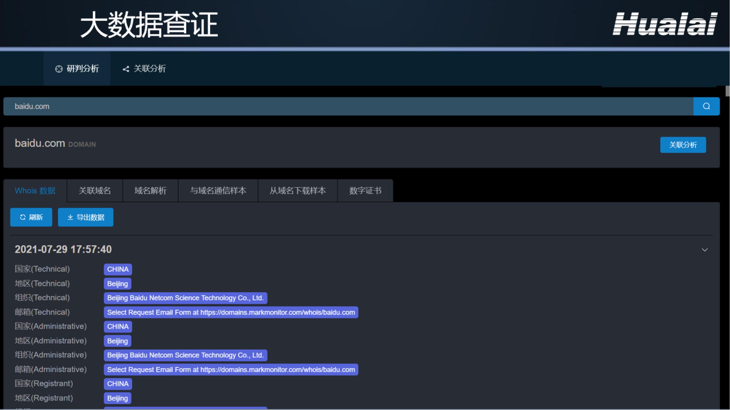Click the CHINA tag for 国家(Technical)
This screenshot has width=730, height=410.
pos(118,269)
